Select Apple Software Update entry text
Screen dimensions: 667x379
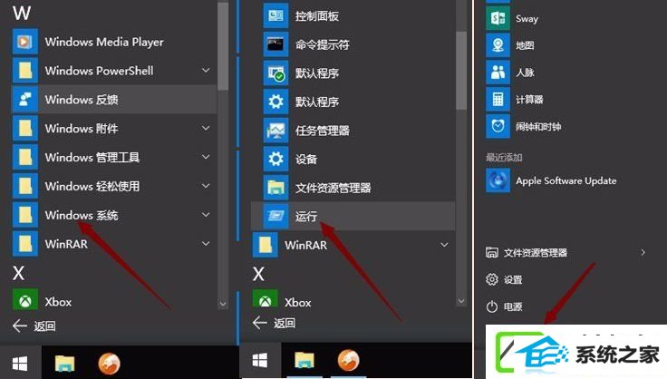coord(566,180)
